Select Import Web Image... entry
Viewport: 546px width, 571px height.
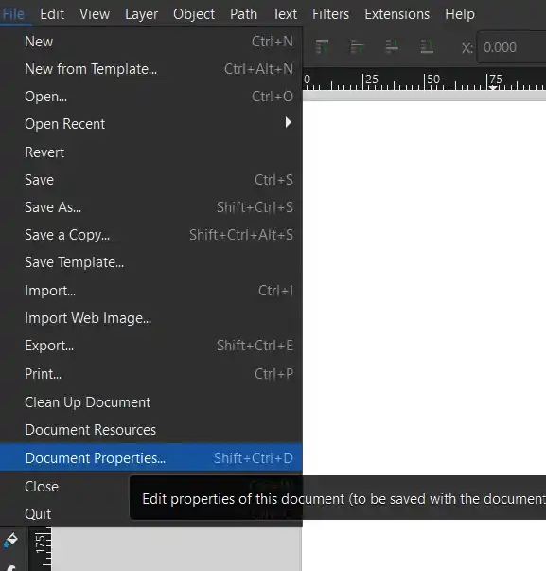pos(151,318)
